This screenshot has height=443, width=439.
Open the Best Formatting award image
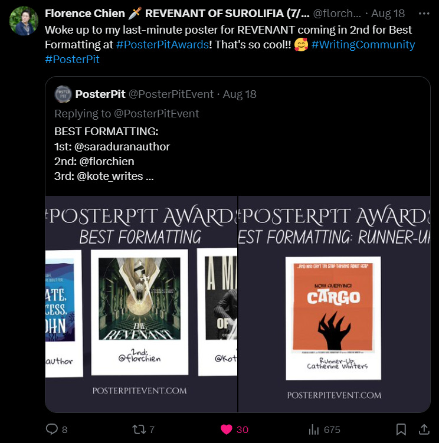[142, 304]
